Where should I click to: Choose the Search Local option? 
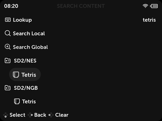(x=29, y=34)
